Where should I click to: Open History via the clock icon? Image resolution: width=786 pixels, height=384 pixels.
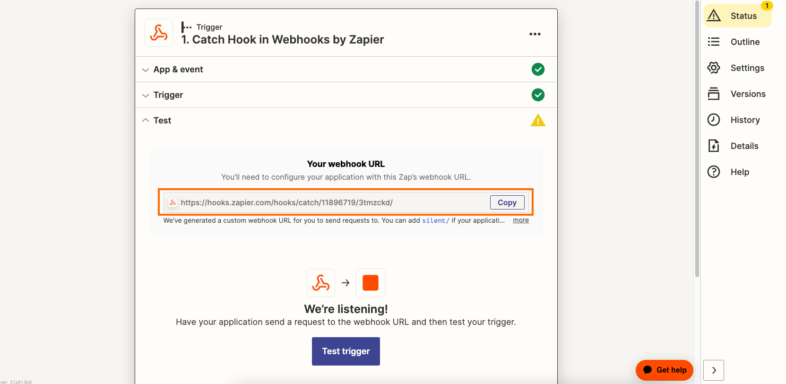pos(714,120)
